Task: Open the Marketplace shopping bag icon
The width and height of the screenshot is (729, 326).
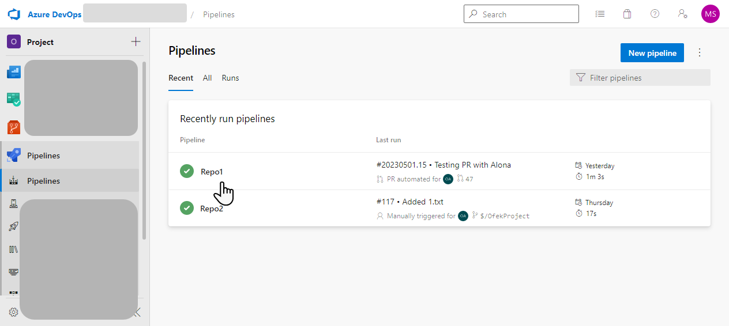Action: (x=627, y=14)
